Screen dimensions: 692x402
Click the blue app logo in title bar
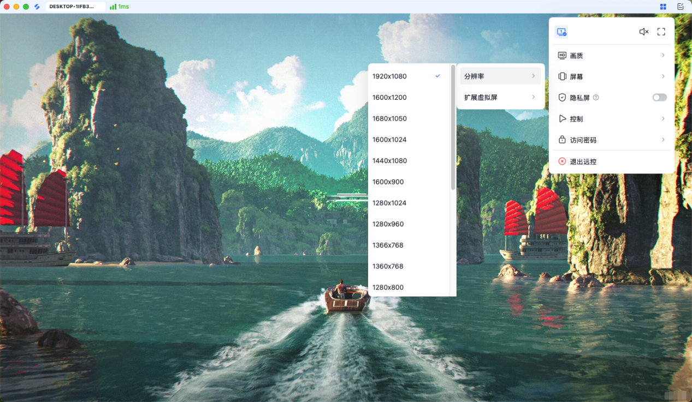coord(37,7)
